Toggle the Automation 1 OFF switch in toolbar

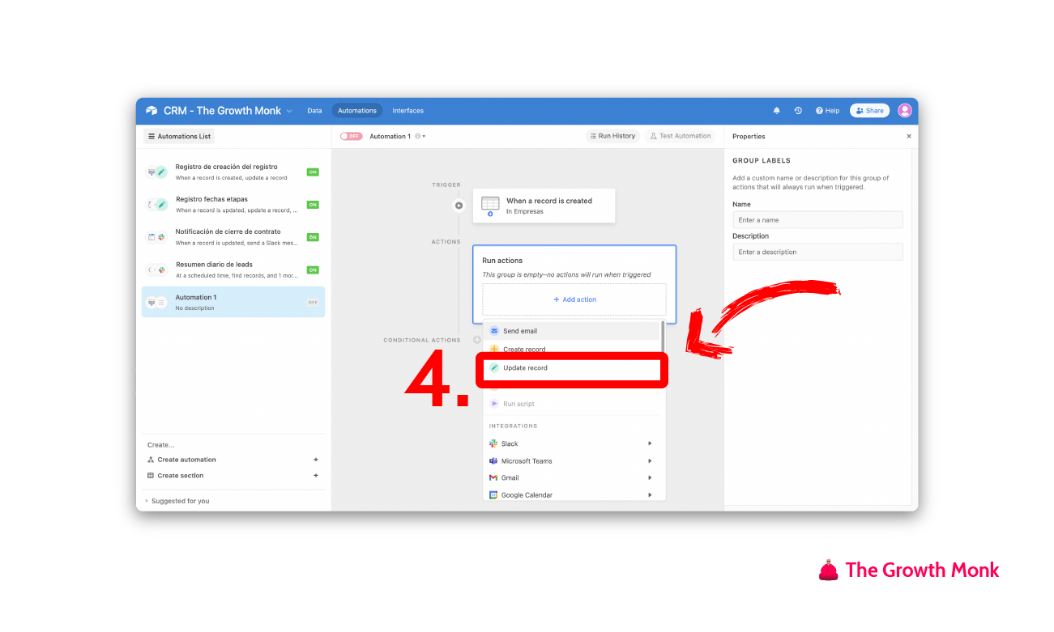click(x=351, y=136)
